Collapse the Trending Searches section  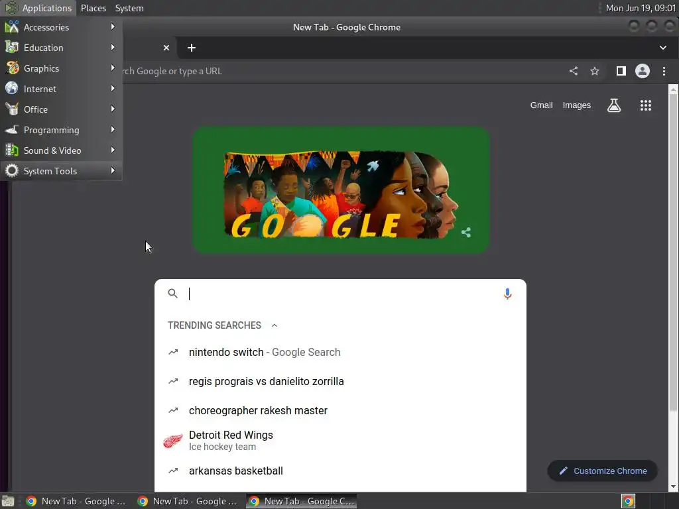(274, 325)
